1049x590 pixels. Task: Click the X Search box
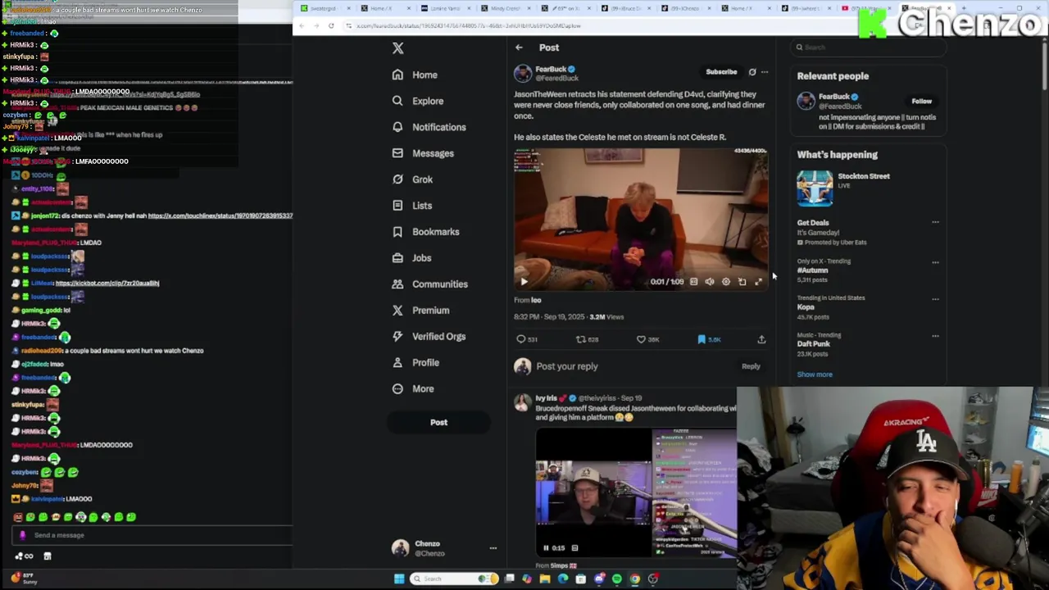869,48
